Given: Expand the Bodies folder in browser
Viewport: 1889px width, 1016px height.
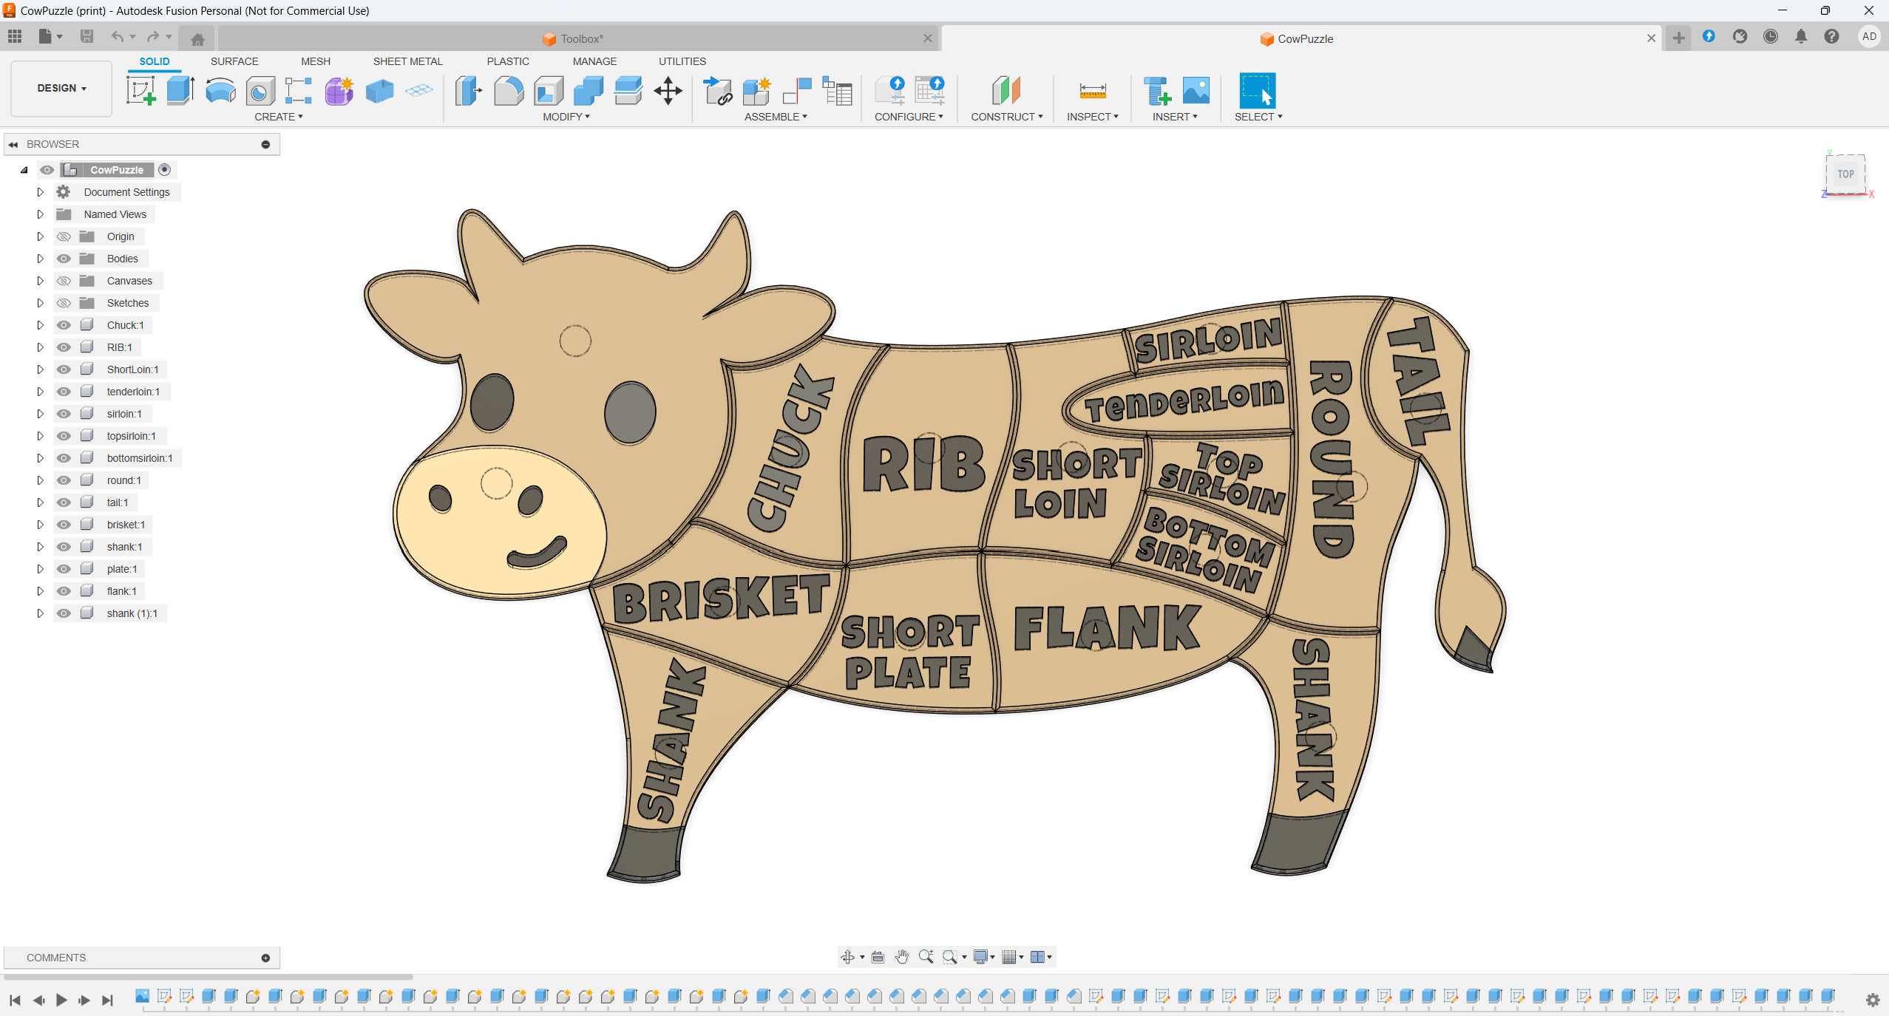Looking at the screenshot, I should tap(41, 259).
